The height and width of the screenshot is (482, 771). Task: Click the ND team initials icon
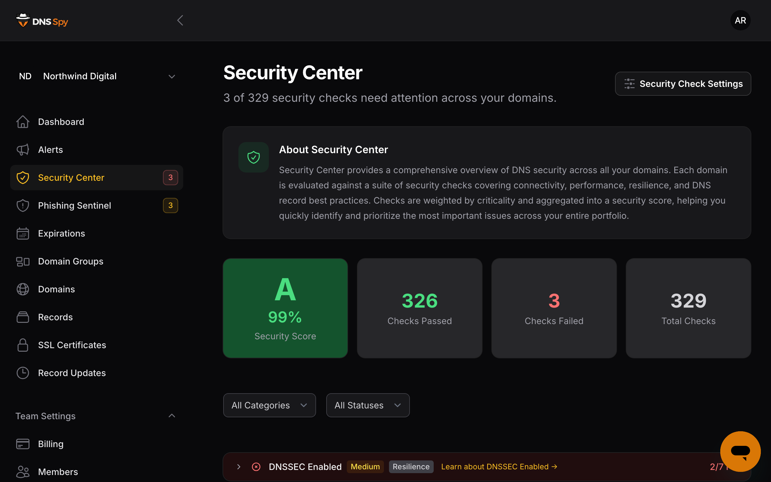click(25, 76)
